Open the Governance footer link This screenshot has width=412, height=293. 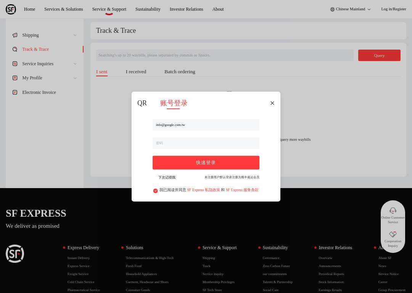tap(271, 258)
